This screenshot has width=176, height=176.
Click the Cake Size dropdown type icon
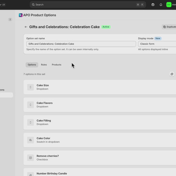point(30,87)
